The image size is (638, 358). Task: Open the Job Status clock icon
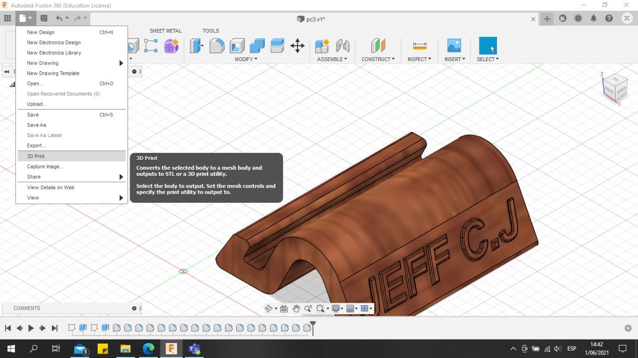pos(578,18)
